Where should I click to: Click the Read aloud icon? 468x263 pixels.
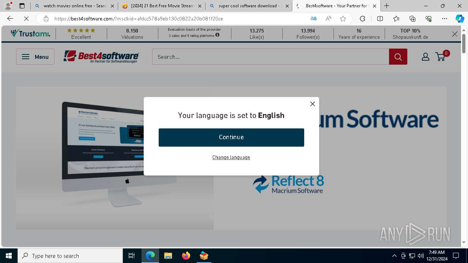[328, 19]
